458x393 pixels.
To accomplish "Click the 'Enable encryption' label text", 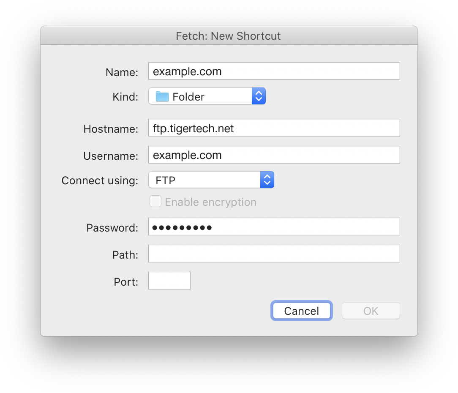I will coord(210,202).
